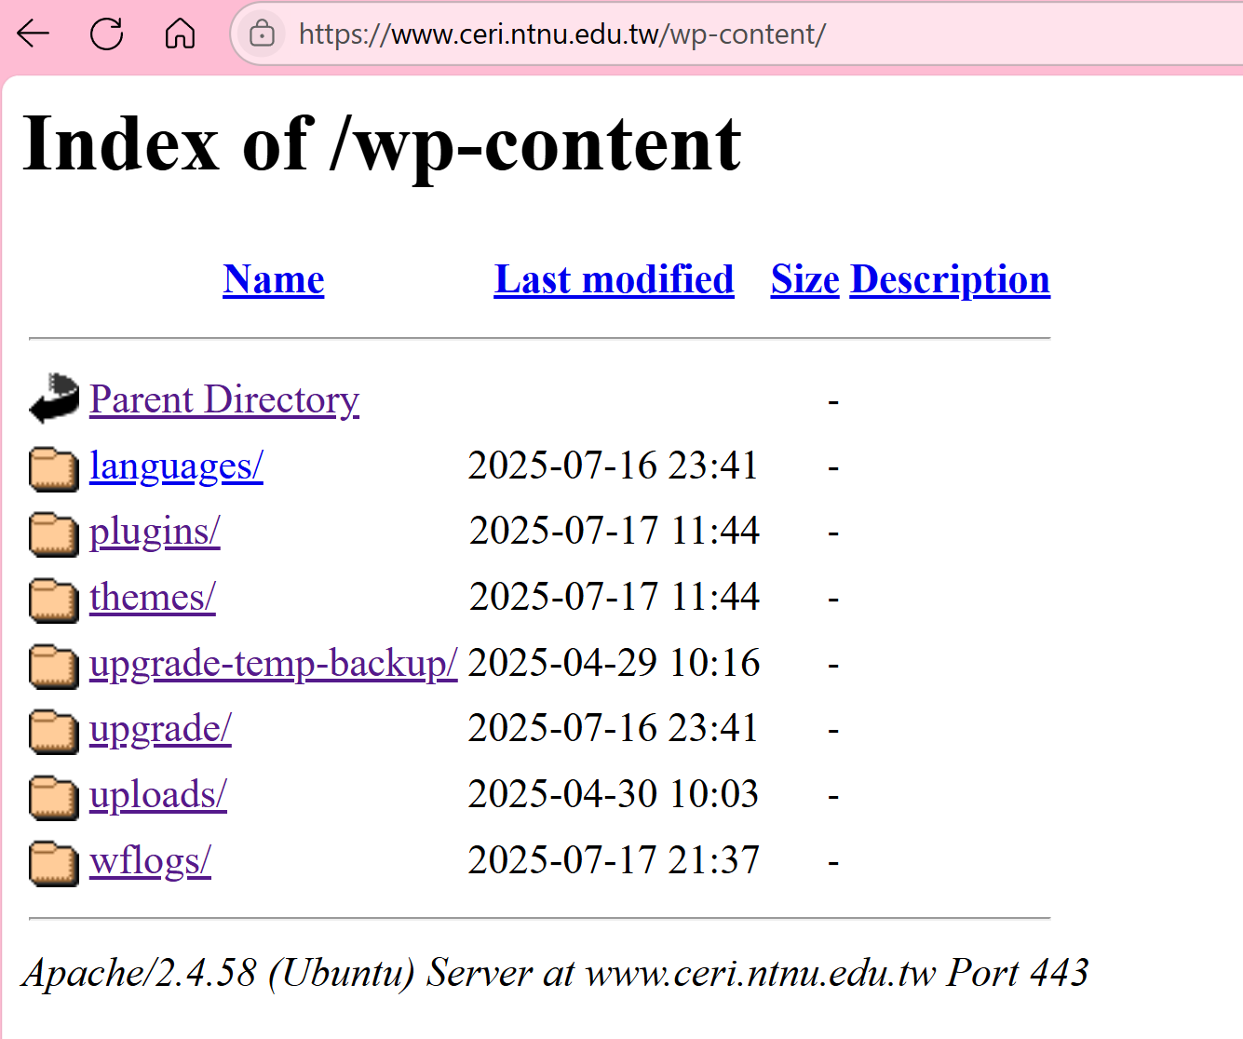The height and width of the screenshot is (1039, 1243).
Task: Open the browser home page icon
Action: [x=180, y=34]
